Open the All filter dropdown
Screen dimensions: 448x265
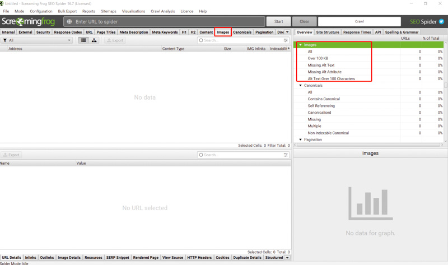click(37, 40)
